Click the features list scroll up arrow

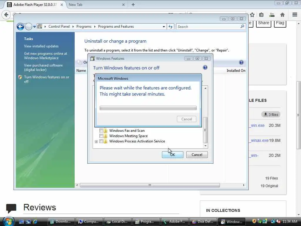pos(205,88)
